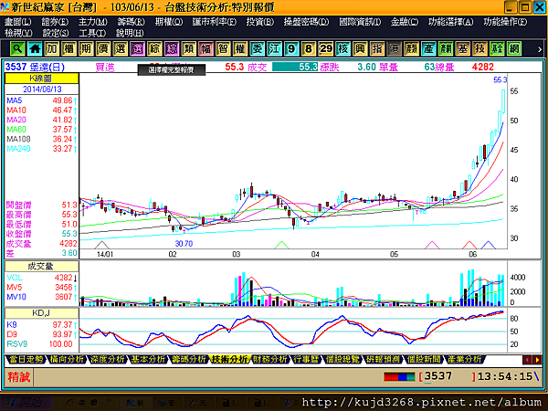The image size is (548, 411).
Task: Click the 類 toolbar icon
Action: pos(189,48)
